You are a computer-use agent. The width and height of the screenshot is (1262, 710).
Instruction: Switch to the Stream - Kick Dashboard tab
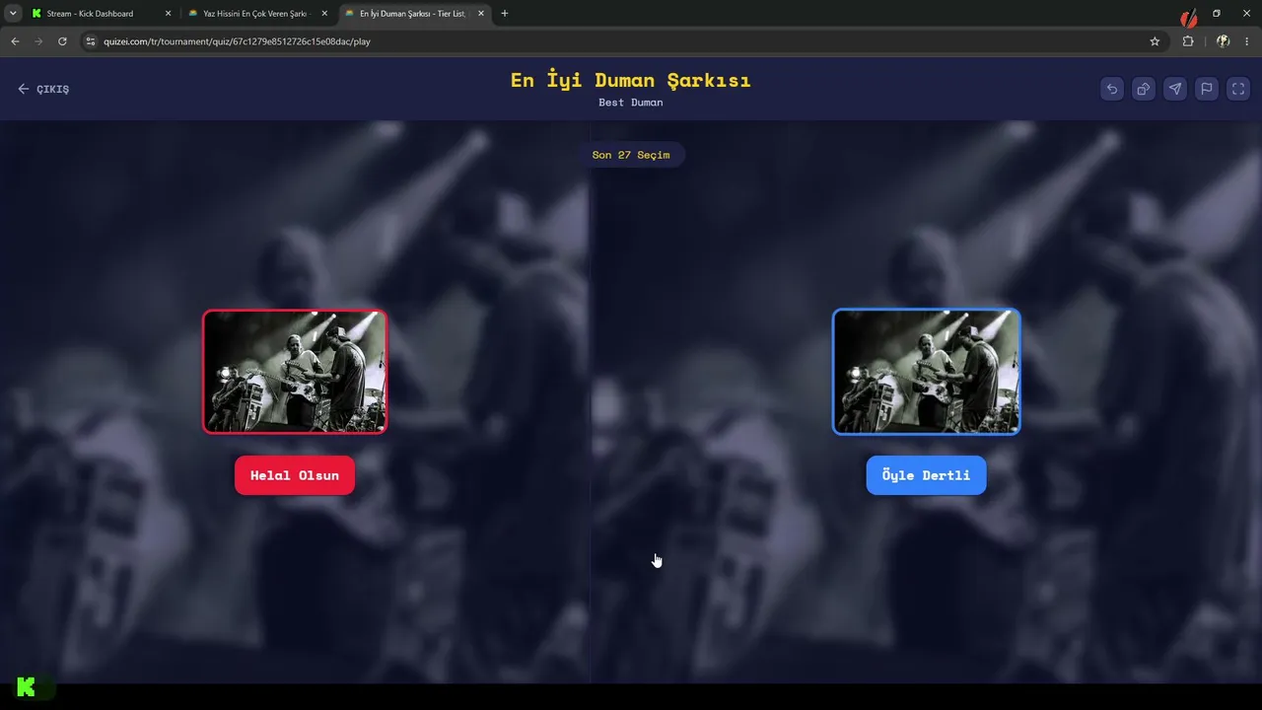101,14
